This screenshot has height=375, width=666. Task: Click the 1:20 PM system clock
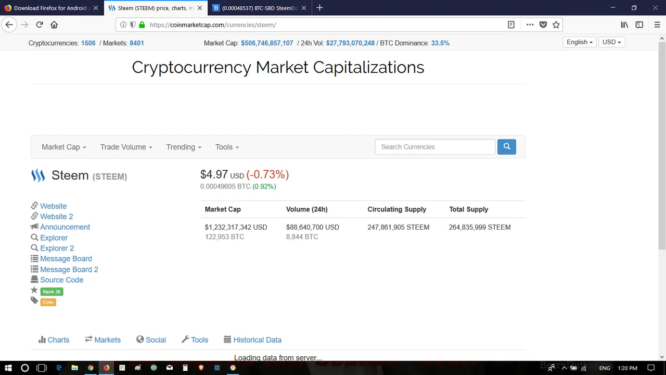(x=627, y=368)
